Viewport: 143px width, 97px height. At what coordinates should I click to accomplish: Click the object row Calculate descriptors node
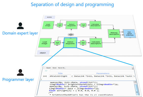point(96,43)
